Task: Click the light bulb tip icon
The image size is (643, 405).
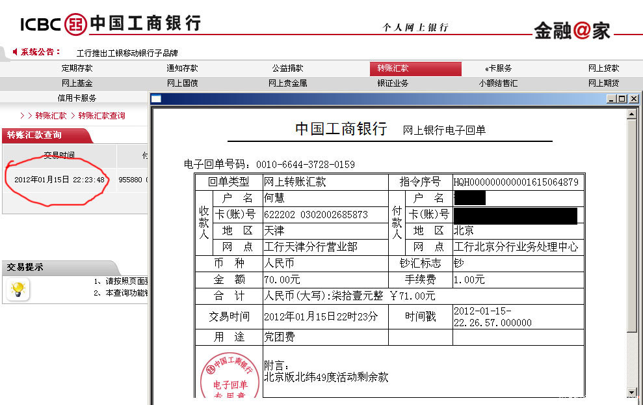Action: click(18, 290)
